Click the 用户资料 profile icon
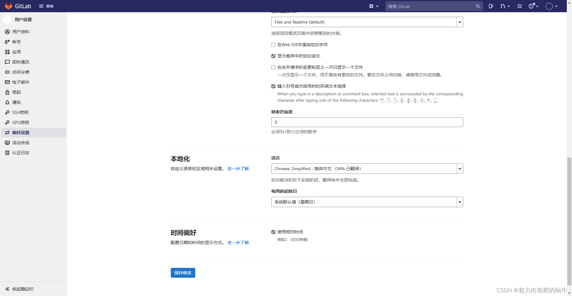The image size is (572, 296). 7,32
